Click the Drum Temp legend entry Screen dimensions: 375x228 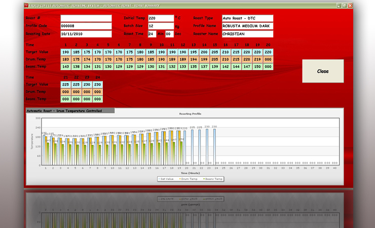click(x=189, y=179)
